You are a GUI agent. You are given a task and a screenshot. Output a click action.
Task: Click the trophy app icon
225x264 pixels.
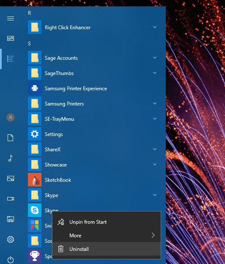[x=35, y=256]
